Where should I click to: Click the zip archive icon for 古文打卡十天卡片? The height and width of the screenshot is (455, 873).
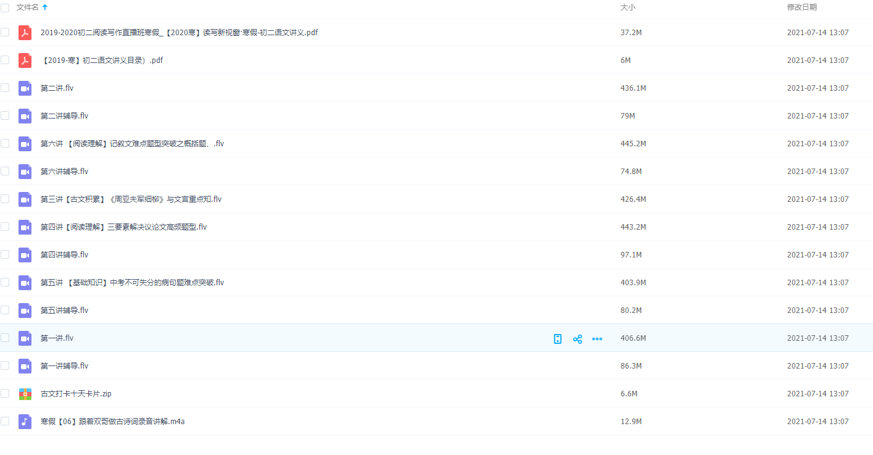25,394
